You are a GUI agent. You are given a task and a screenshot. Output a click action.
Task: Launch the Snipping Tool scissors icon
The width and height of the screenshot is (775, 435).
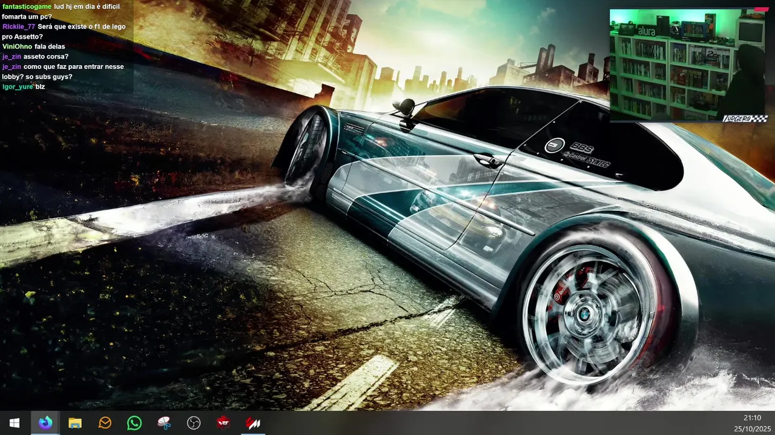(x=164, y=423)
